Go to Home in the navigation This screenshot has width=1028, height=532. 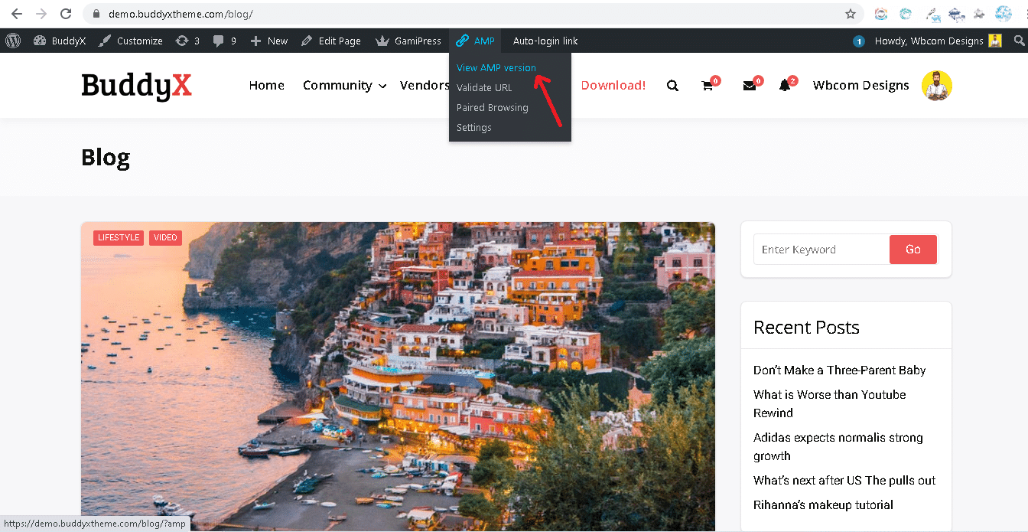(x=266, y=85)
